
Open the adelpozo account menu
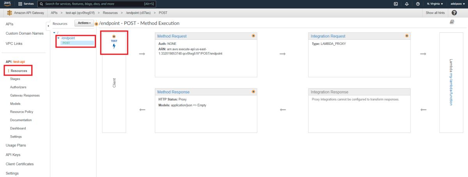coord(457,4)
